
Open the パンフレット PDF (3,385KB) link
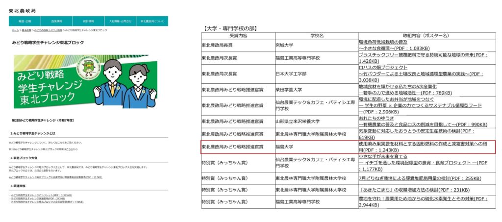[42, 195]
